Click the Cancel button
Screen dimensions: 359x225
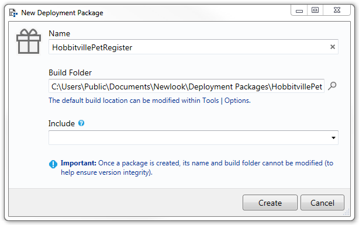pos(322,203)
